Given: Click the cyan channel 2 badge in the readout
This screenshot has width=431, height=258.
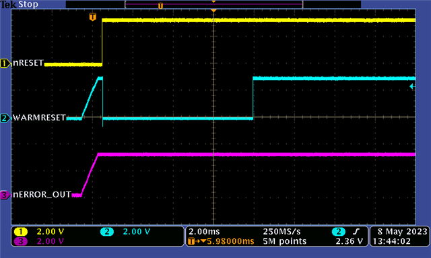Looking at the screenshot, I should point(107,232).
